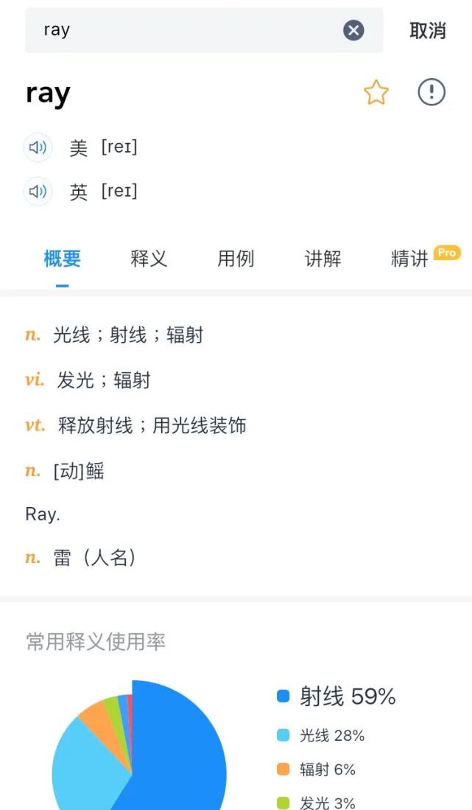The width and height of the screenshot is (472, 810).
Task: Switch to the 释义 tab
Action: pyautogui.click(x=149, y=259)
